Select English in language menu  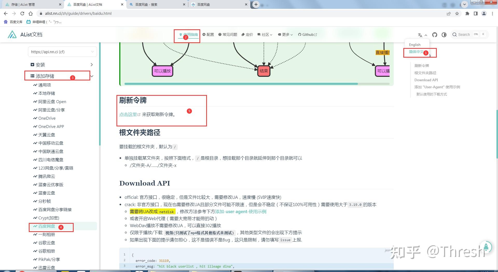pos(415,45)
